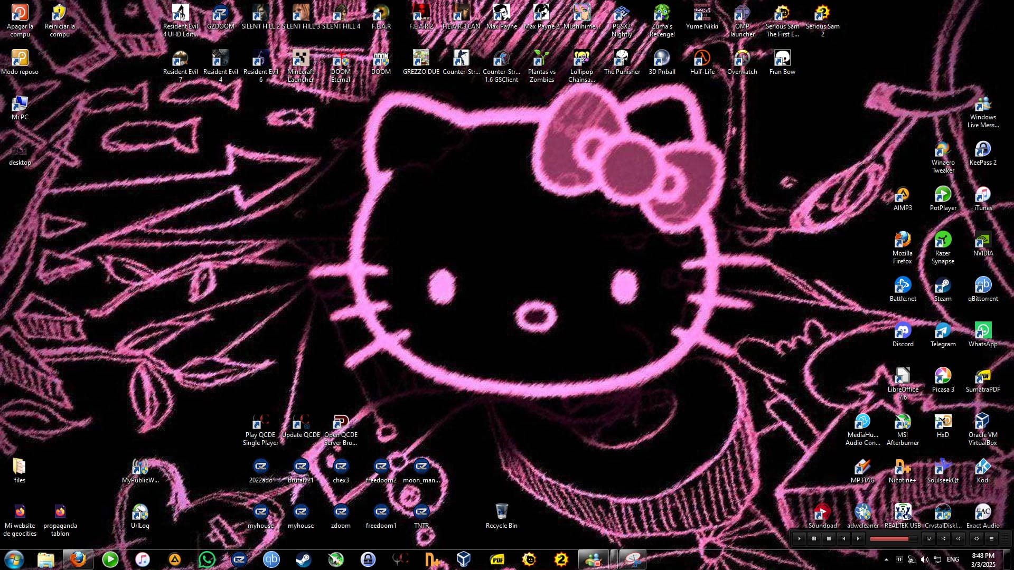Toggle shuffle in the AIMP taskbar toolbar
This screenshot has height=570, width=1014.
click(943, 539)
